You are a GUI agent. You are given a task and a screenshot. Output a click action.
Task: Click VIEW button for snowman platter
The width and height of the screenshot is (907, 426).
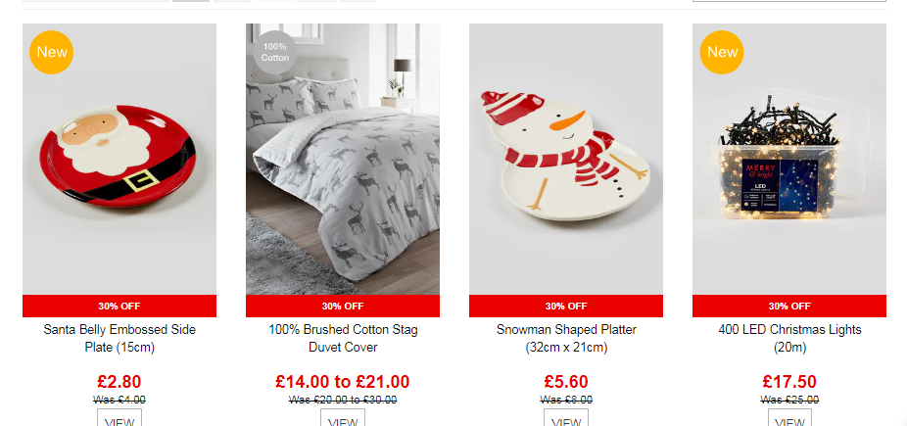[566, 418]
